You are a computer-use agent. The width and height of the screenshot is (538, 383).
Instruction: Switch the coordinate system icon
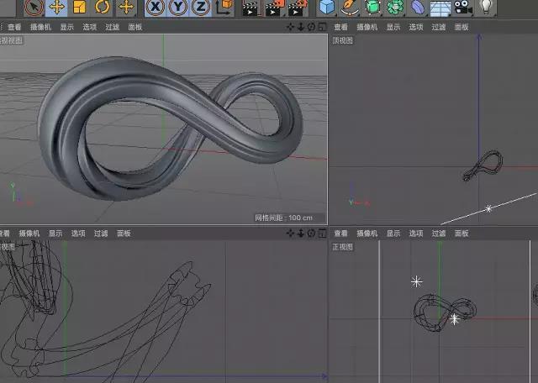(x=224, y=8)
